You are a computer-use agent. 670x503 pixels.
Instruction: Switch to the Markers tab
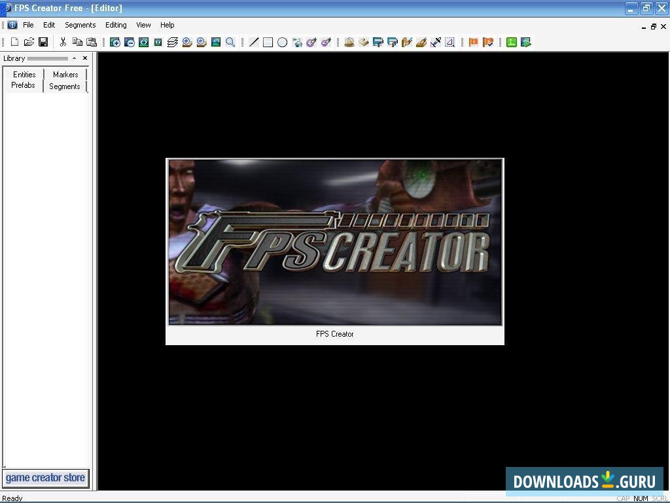[65, 74]
